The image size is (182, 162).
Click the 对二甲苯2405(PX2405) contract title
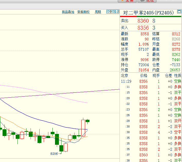tap(148, 13)
